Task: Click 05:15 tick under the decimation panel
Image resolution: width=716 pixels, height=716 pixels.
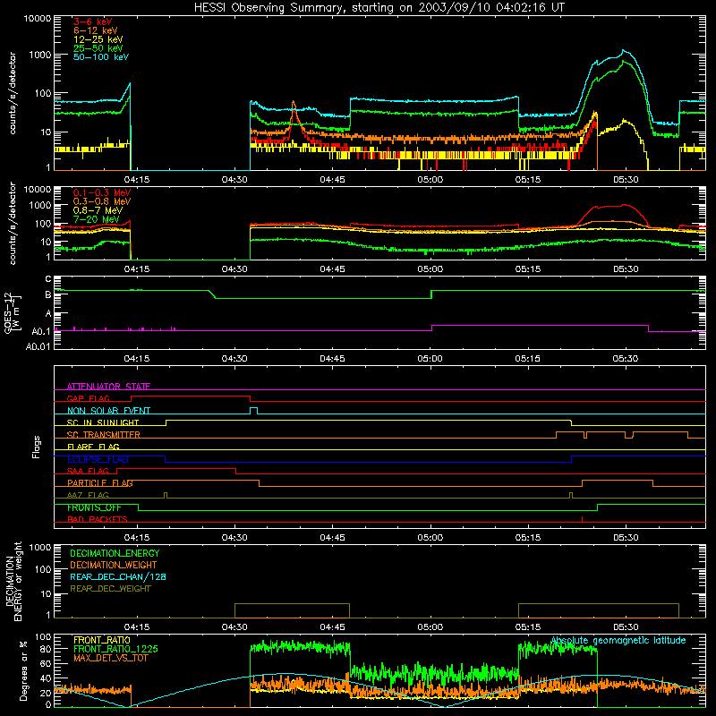Action: tap(528, 627)
